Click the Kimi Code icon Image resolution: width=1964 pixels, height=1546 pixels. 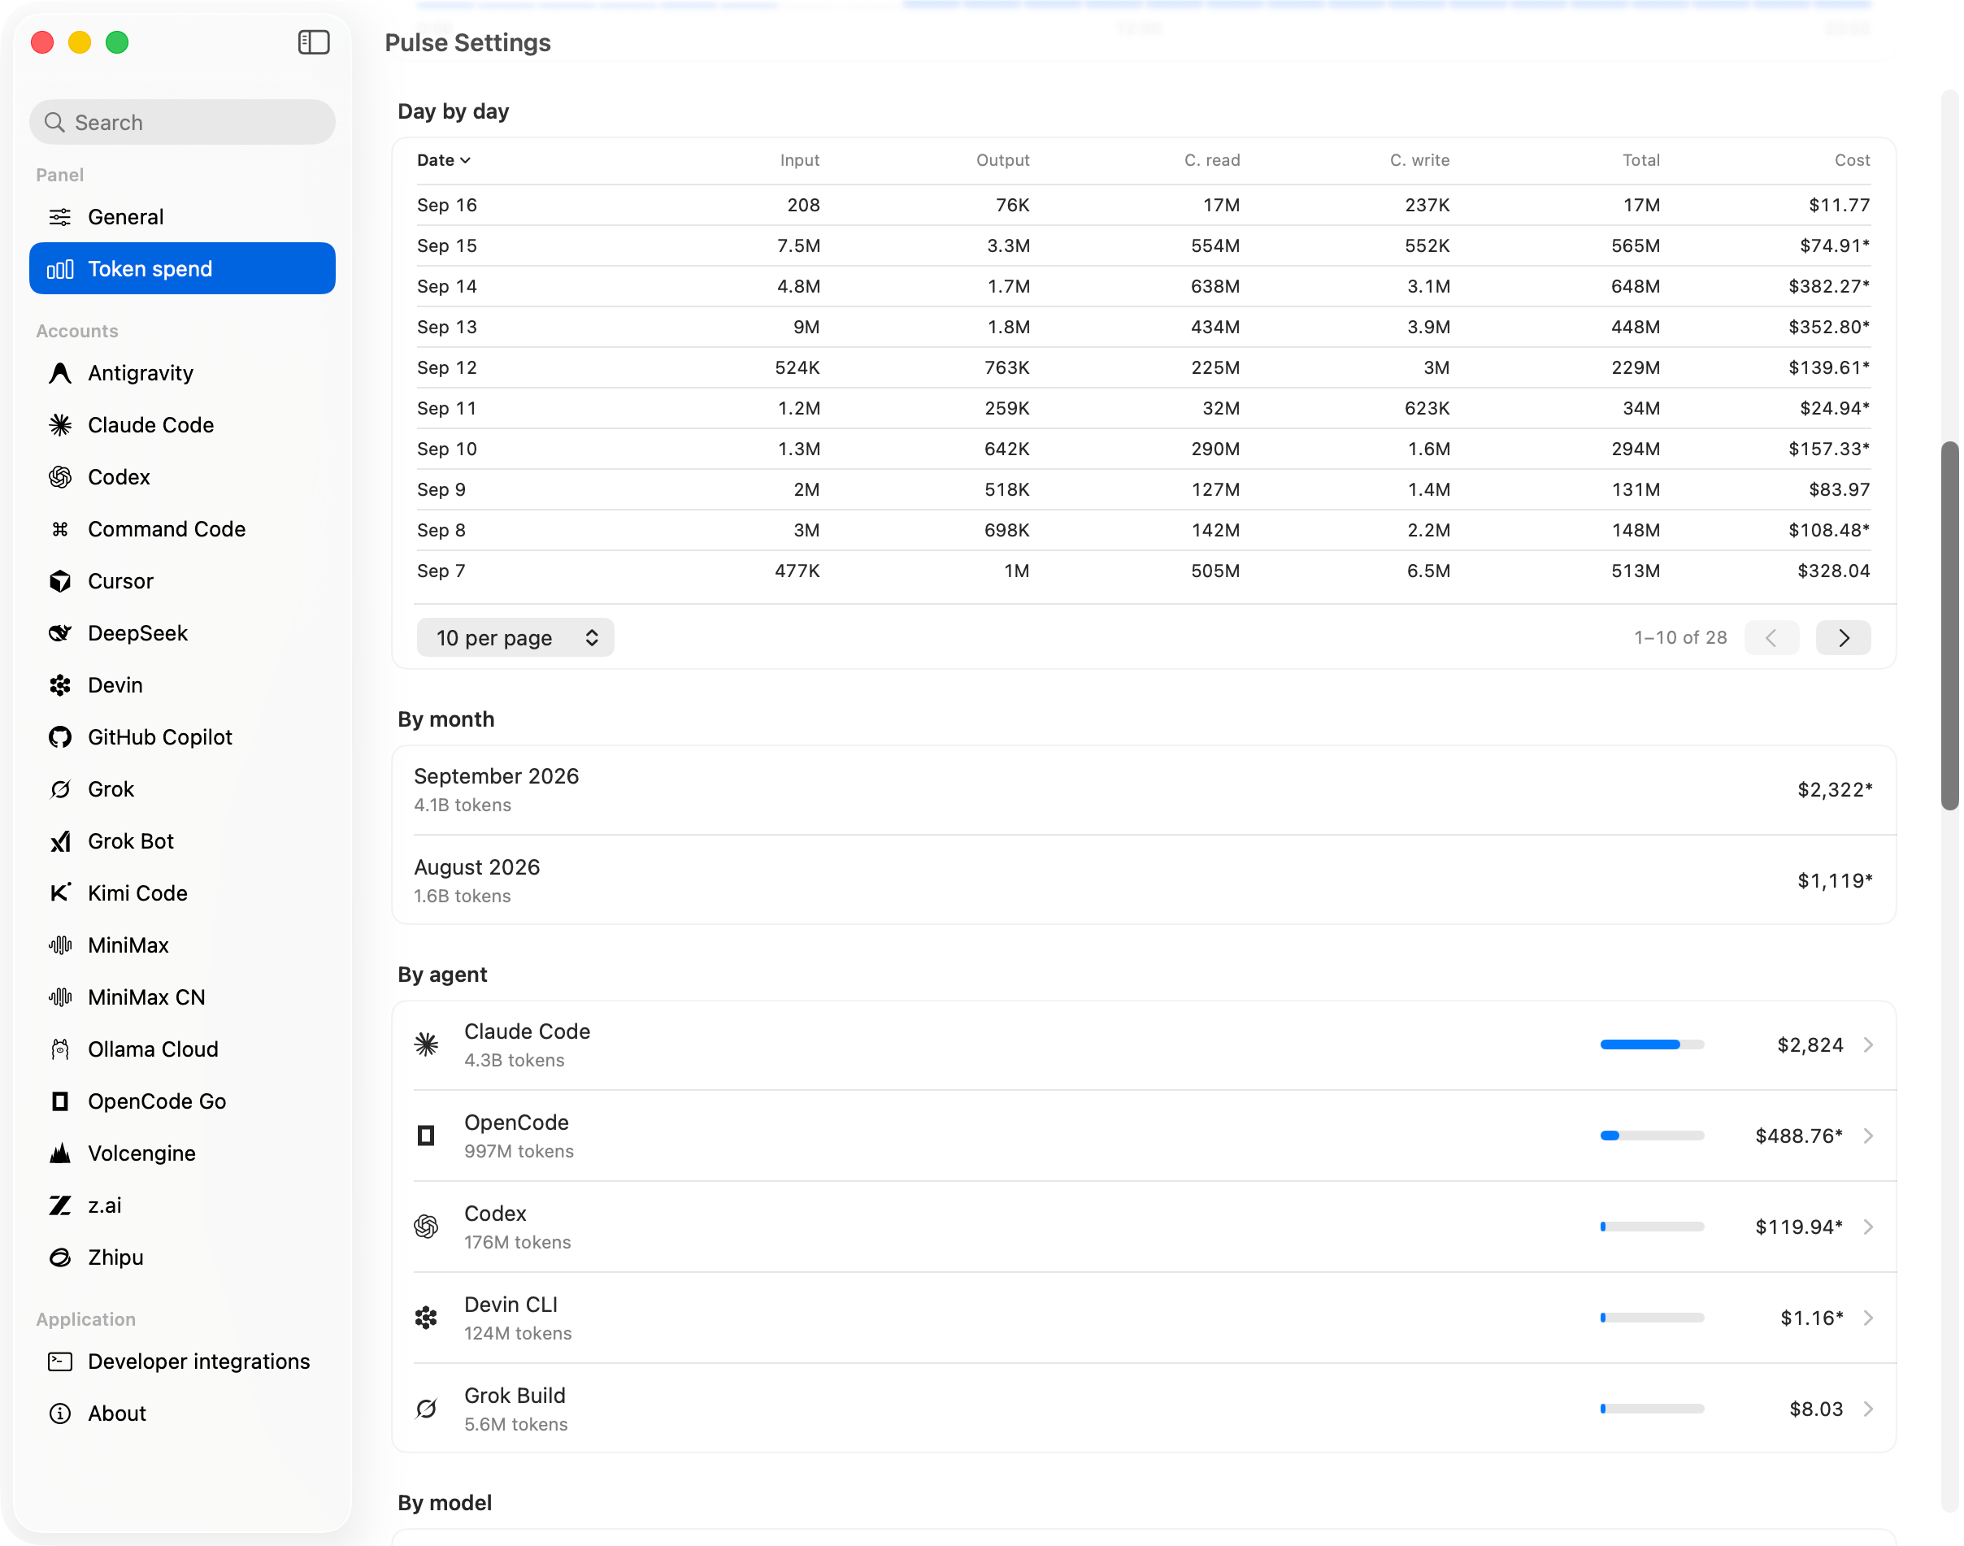pyautogui.click(x=59, y=893)
